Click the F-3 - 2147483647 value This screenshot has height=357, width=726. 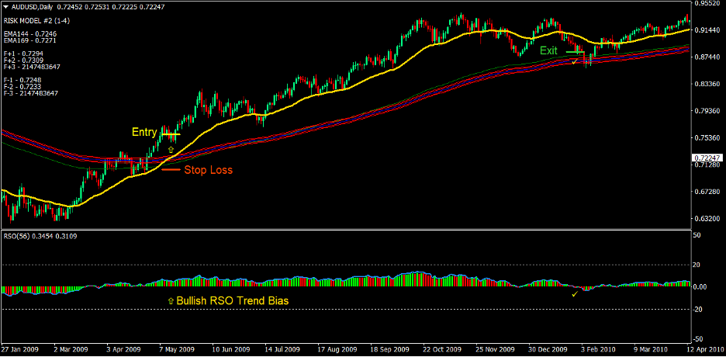(x=30, y=93)
